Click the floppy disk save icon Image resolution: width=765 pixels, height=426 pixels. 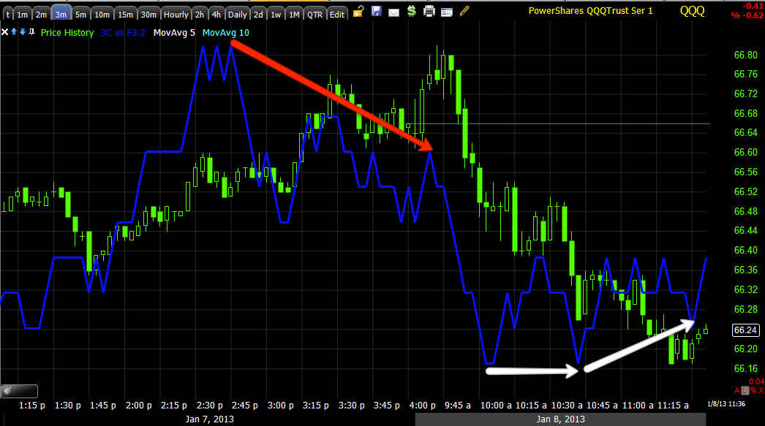376,11
